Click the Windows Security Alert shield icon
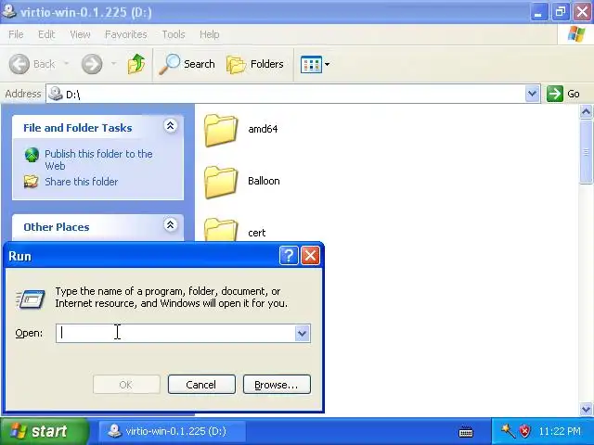 coord(524,431)
